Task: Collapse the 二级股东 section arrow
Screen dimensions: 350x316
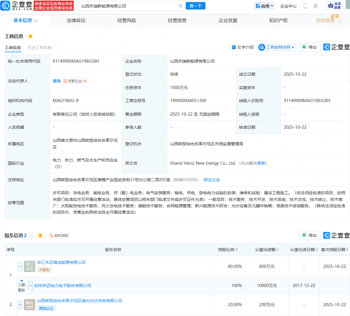Action: pyautogui.click(x=21, y=280)
